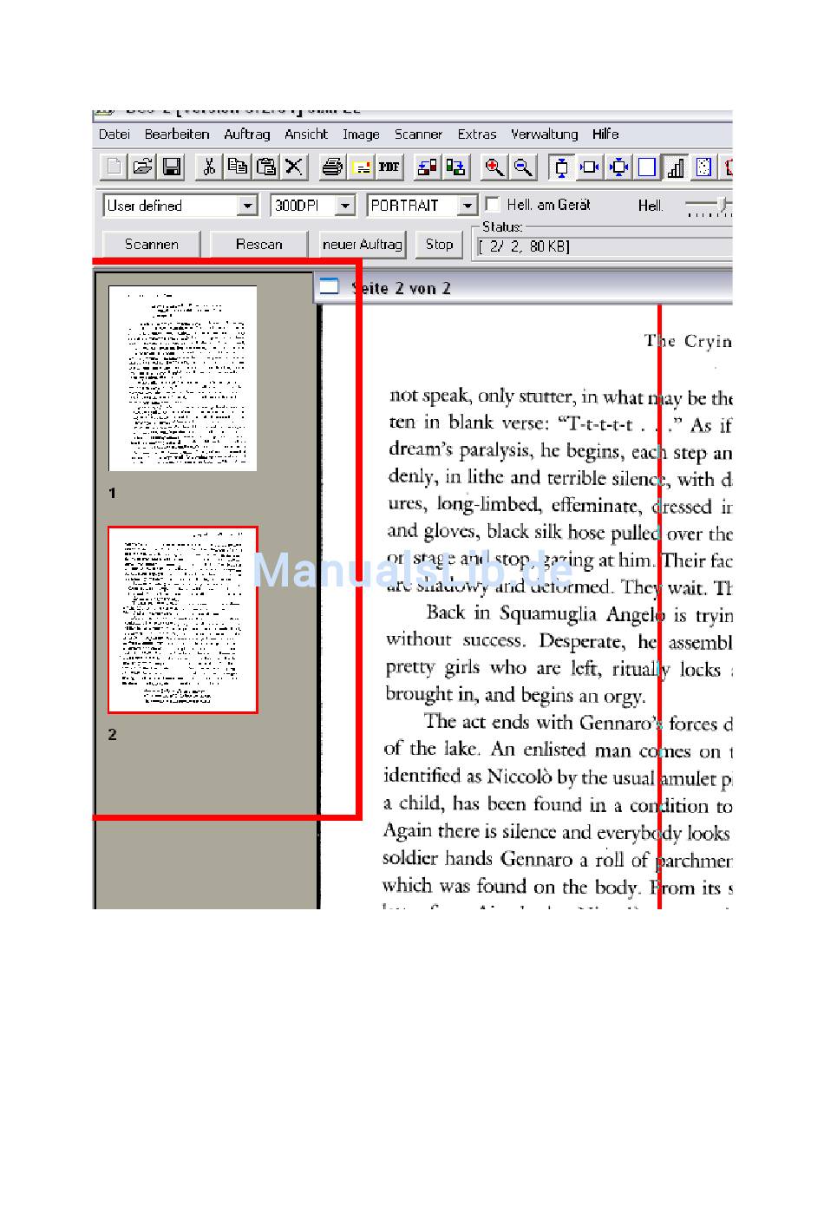
Task: Click the Cut scissors icon
Action: point(208,167)
